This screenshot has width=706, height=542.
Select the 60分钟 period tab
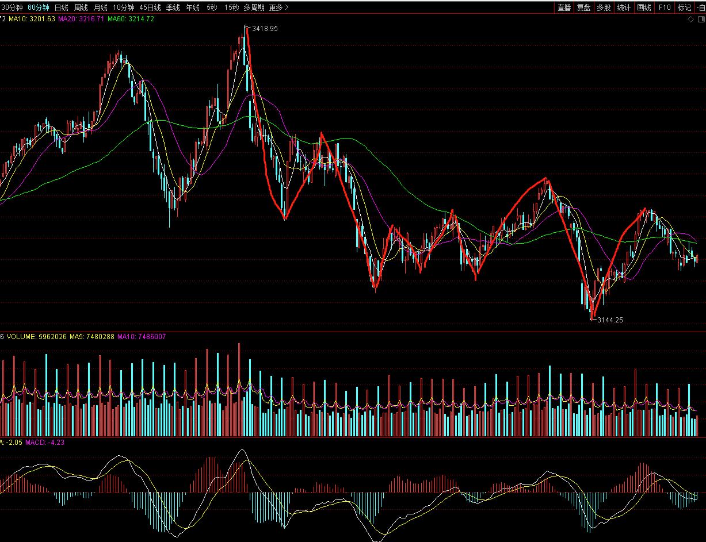tap(39, 7)
